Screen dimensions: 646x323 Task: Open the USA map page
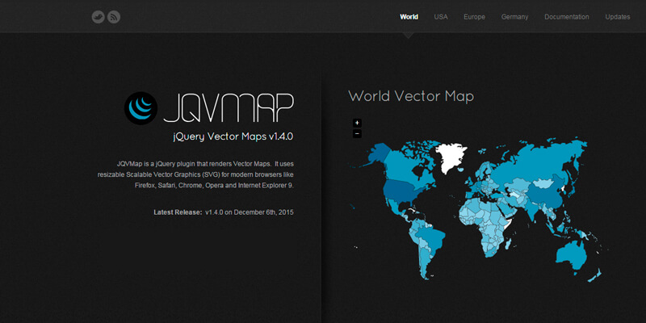click(441, 17)
